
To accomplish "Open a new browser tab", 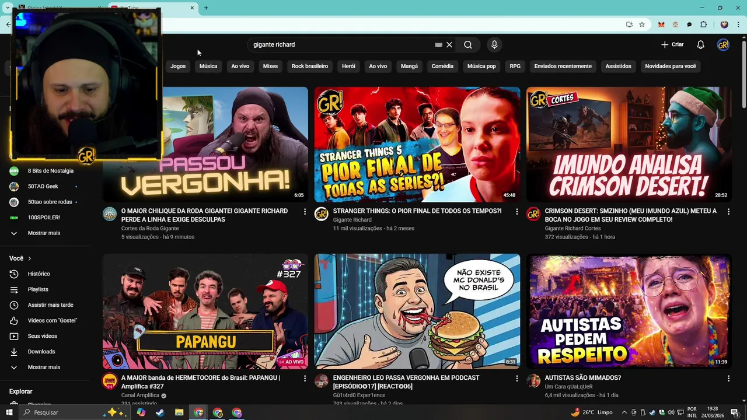I will (206, 8).
